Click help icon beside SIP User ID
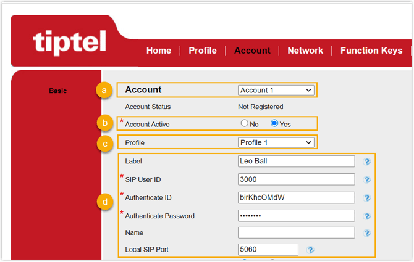 (x=367, y=180)
